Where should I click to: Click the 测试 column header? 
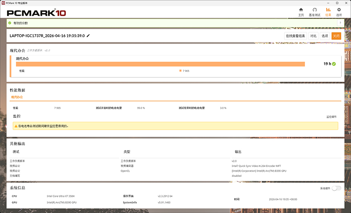(16, 152)
